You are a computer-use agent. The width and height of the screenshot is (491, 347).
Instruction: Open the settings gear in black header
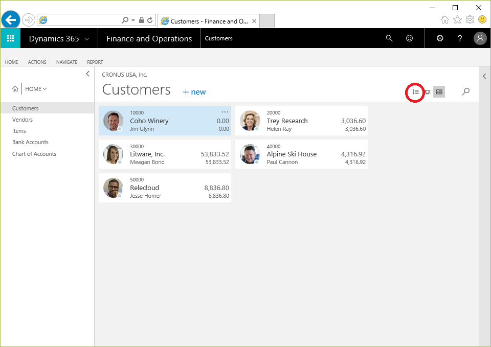(x=440, y=38)
